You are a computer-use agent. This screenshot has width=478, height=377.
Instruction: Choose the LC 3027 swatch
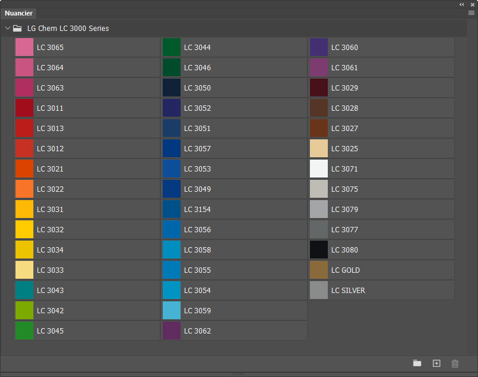(319, 128)
